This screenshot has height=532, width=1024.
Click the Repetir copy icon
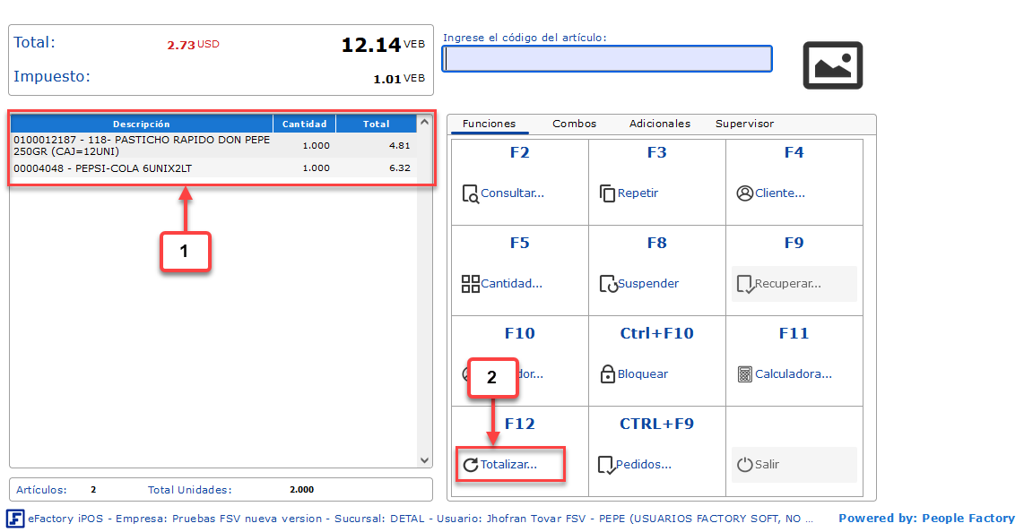point(607,193)
